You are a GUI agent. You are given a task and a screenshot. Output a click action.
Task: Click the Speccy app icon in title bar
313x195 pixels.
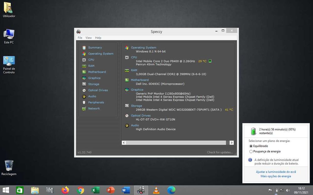click(x=79, y=32)
